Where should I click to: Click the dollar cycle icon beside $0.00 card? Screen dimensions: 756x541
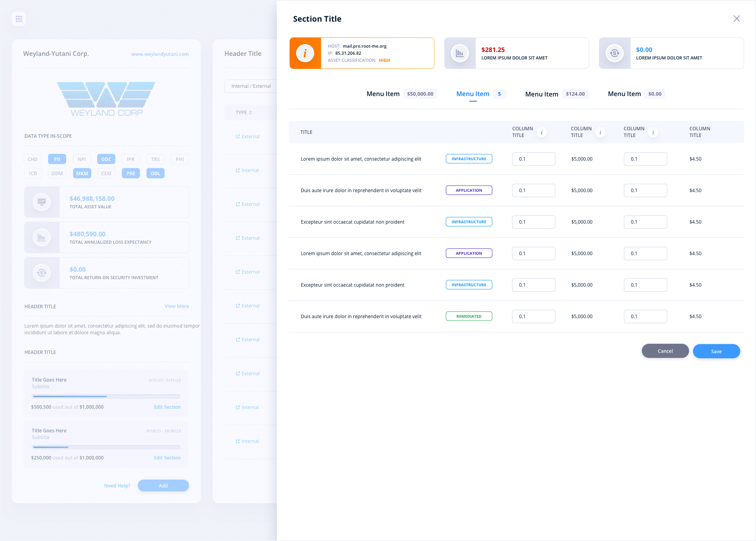[x=614, y=53]
